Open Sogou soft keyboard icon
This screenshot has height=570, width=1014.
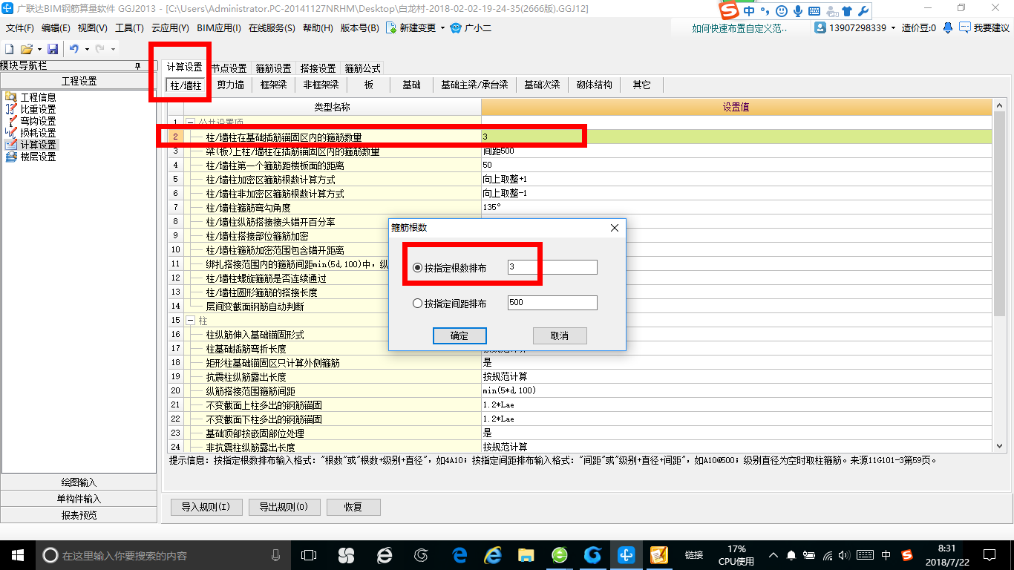pos(814,11)
